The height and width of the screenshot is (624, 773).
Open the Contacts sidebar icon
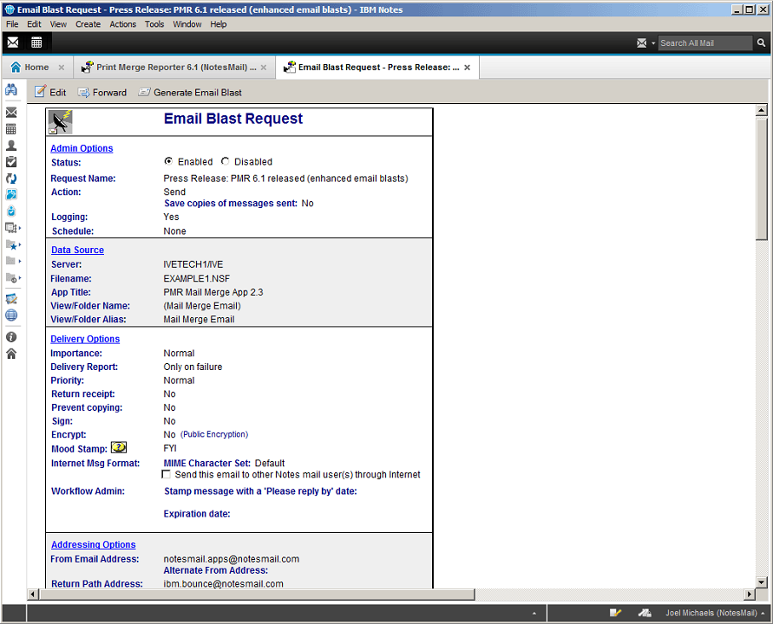click(11, 146)
